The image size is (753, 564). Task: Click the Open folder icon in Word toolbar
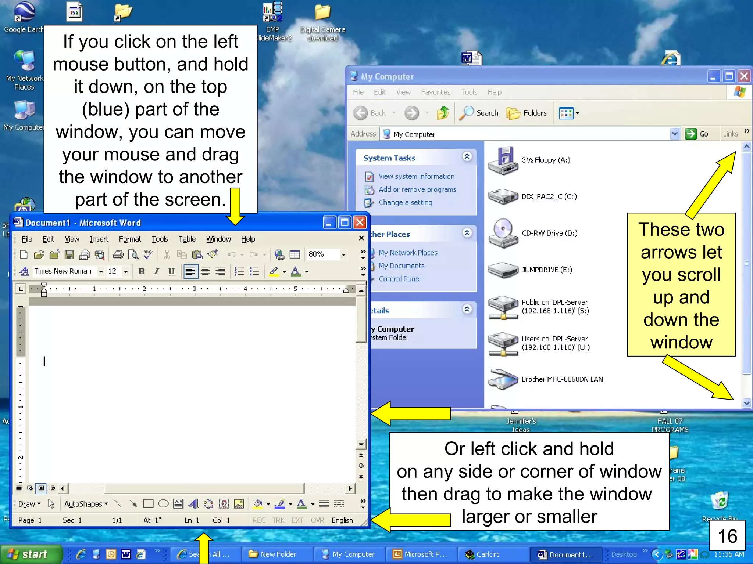point(39,254)
